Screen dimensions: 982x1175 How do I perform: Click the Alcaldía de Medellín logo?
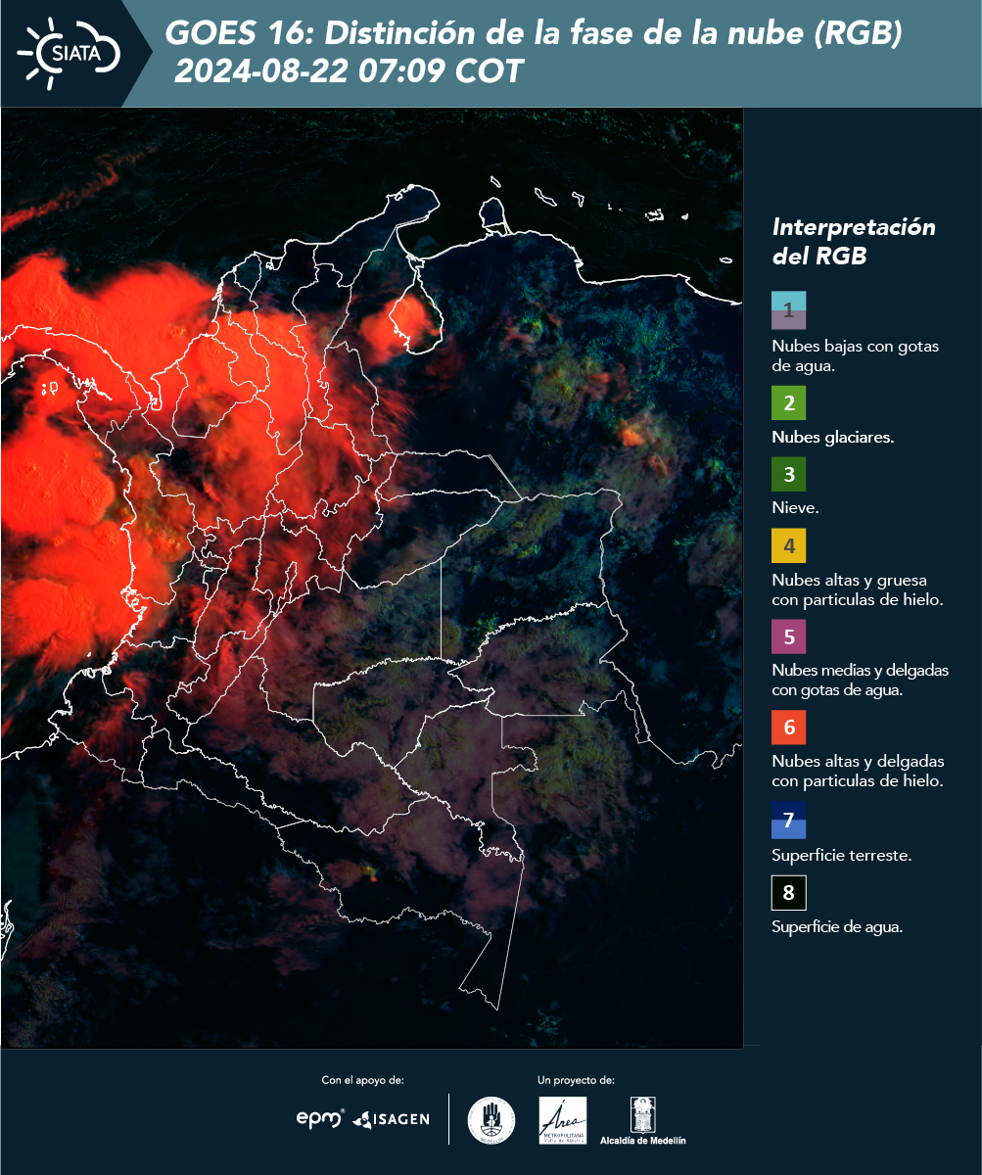642,1121
